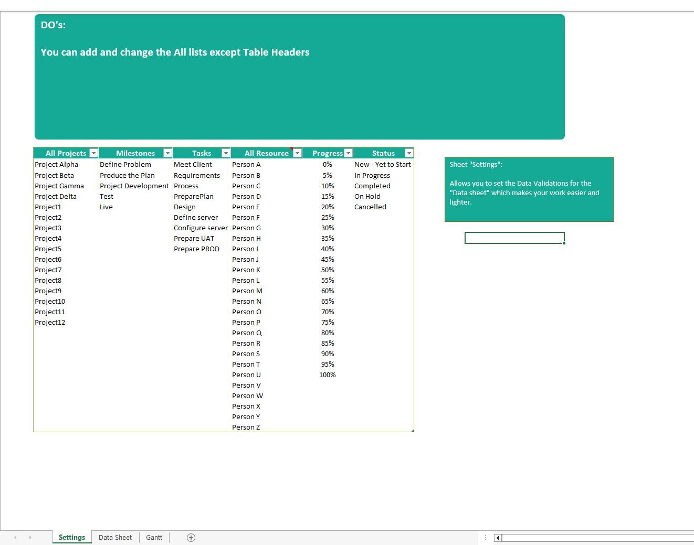Viewport: 694px width, 545px height.
Task: Select the Status cell "In Progress"
Action: 383,175
